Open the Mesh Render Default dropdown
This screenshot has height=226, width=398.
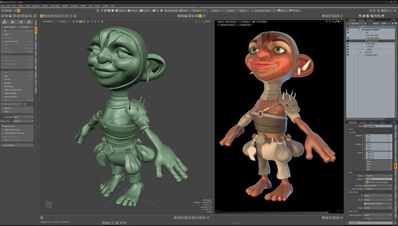[x=378, y=176]
